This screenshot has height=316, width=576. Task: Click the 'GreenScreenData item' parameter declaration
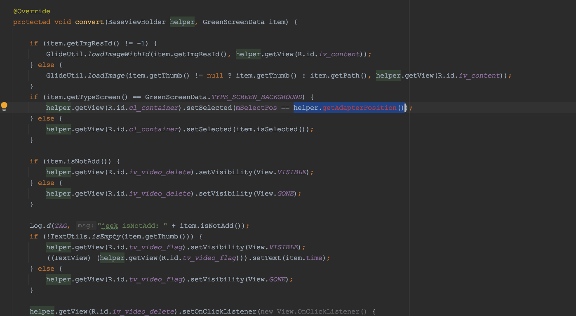(244, 22)
